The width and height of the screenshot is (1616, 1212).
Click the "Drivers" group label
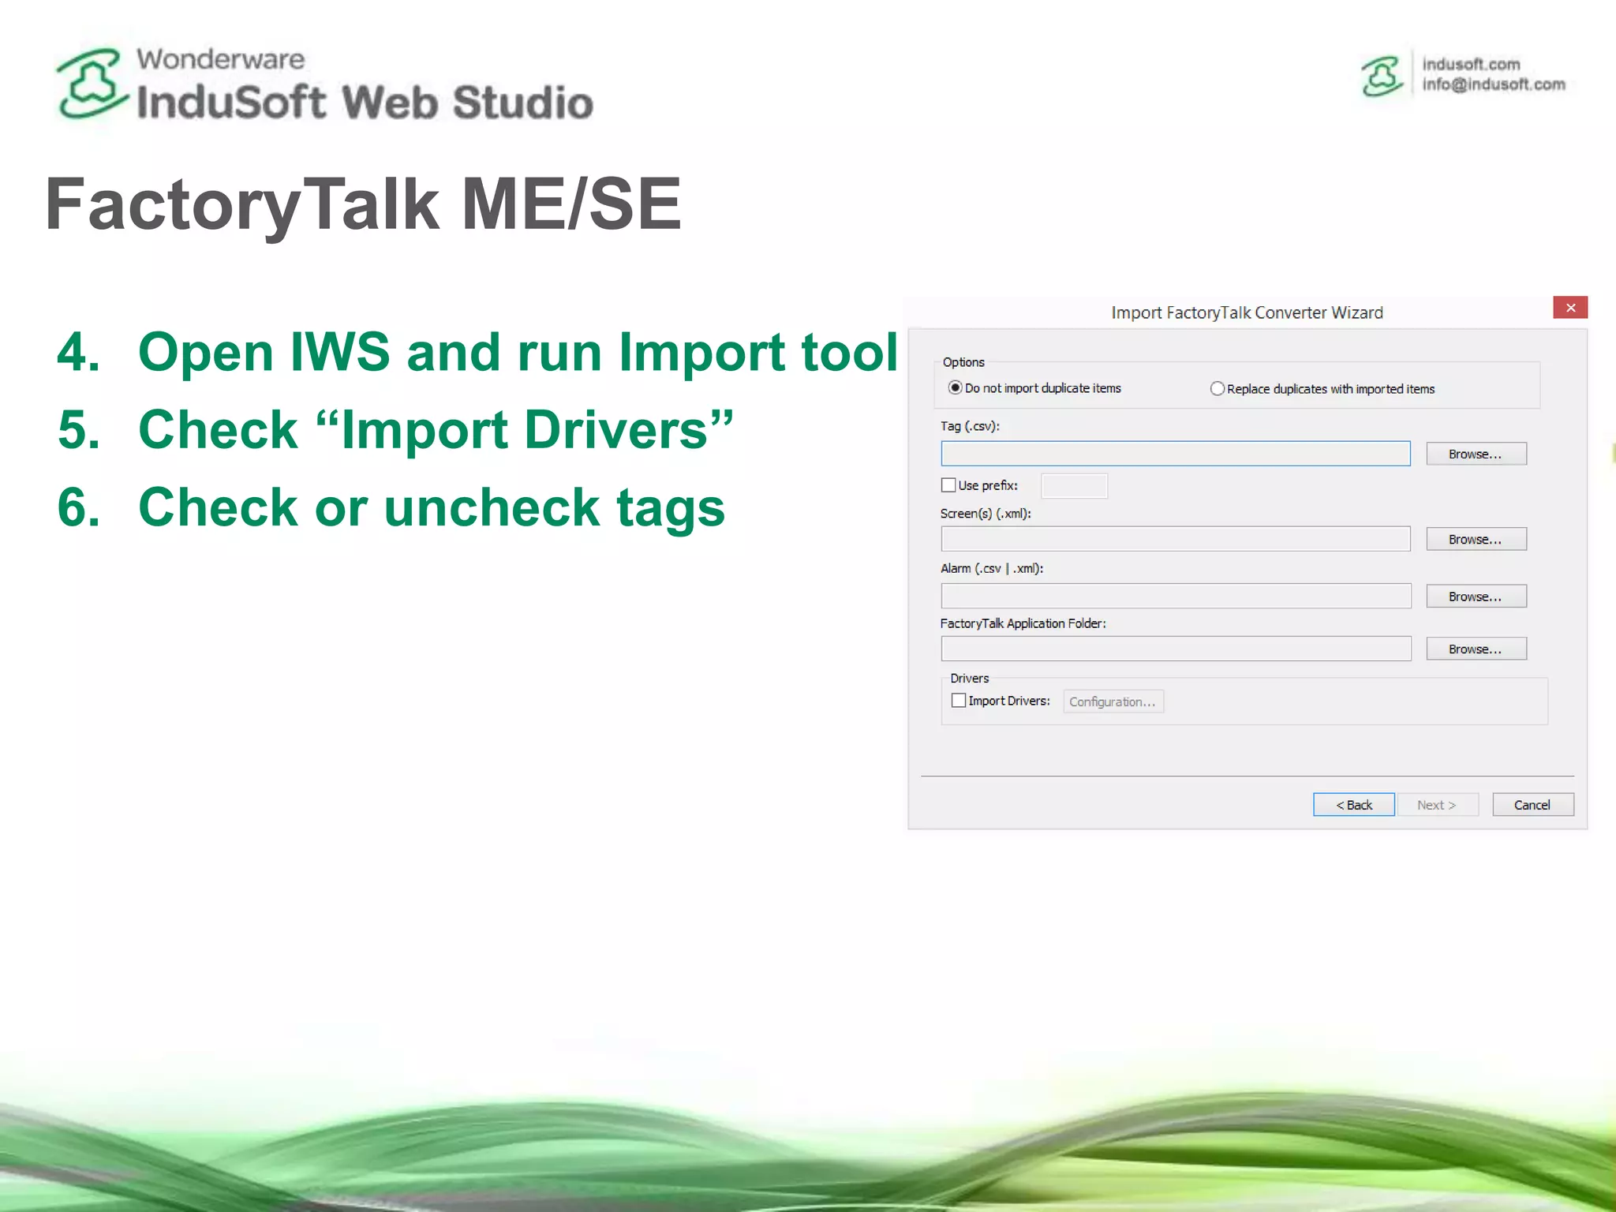coord(969,678)
